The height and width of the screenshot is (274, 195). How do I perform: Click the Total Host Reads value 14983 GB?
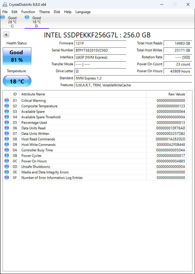[x=178, y=43]
